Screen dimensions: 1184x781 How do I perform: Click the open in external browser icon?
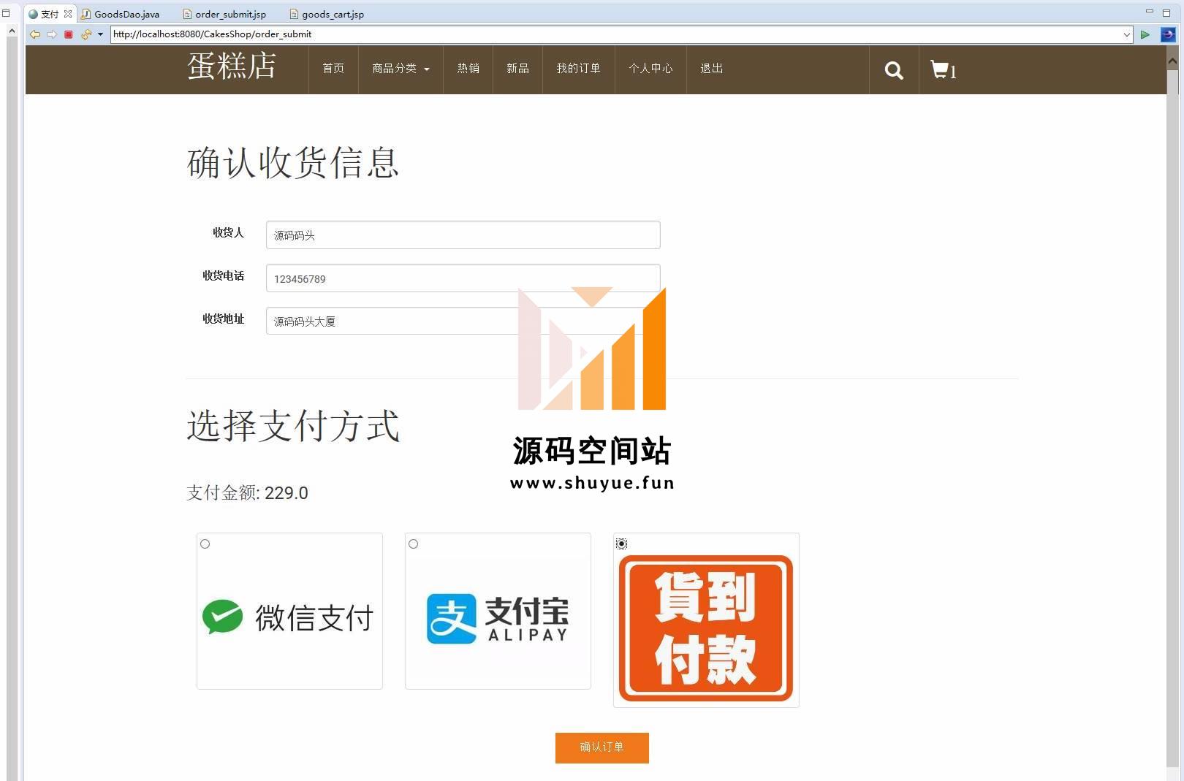[1168, 34]
